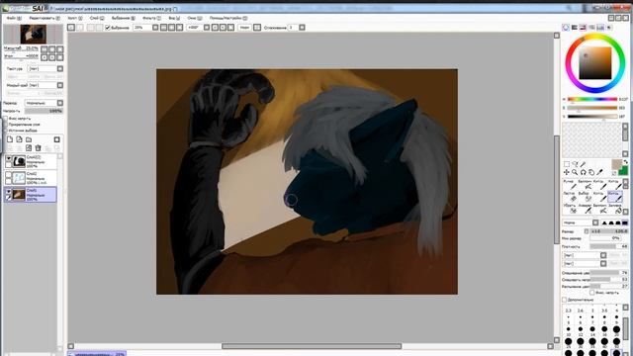Open zoom percentage dropdown next to 25%
633x356 pixels.
(x=155, y=28)
